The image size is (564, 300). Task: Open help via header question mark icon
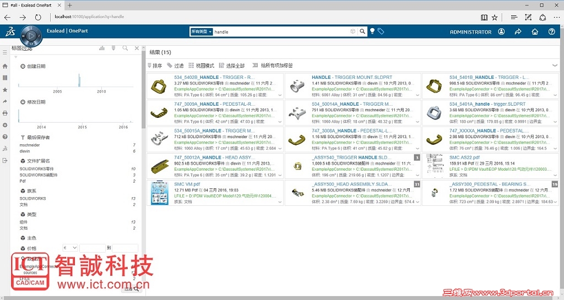551,31
